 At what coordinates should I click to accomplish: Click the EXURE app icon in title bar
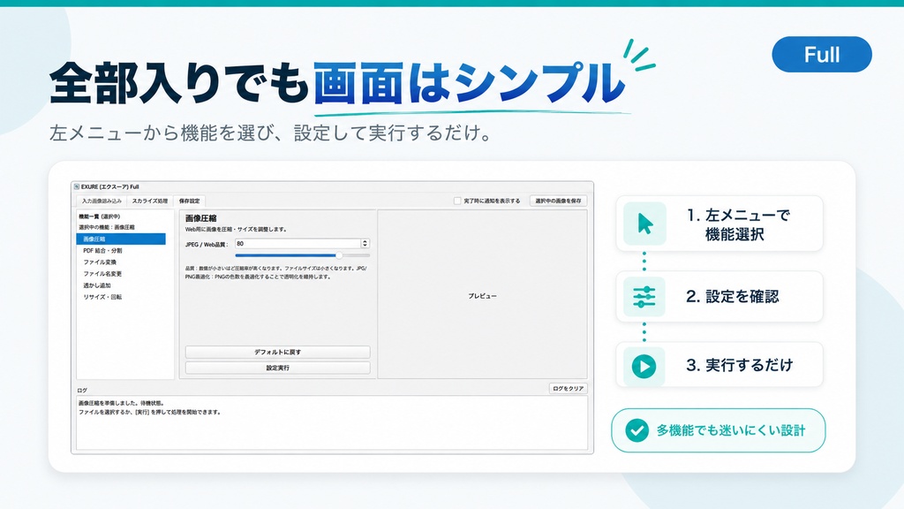click(x=76, y=187)
